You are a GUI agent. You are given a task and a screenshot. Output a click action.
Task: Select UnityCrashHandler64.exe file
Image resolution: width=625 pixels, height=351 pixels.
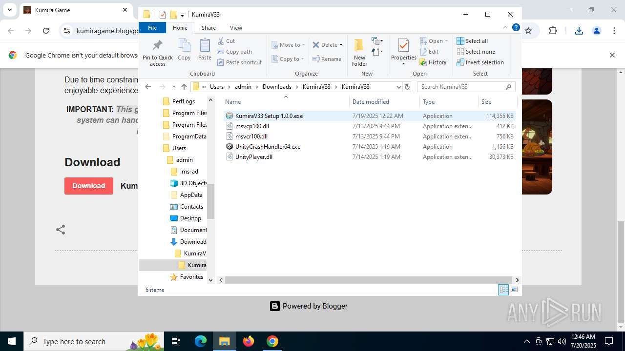(x=369, y=147)
